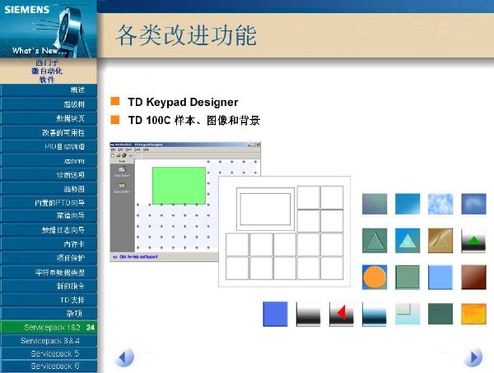Screen dimensions: 494x373
Task: Go to the 内存卡 section
Action: coord(49,244)
